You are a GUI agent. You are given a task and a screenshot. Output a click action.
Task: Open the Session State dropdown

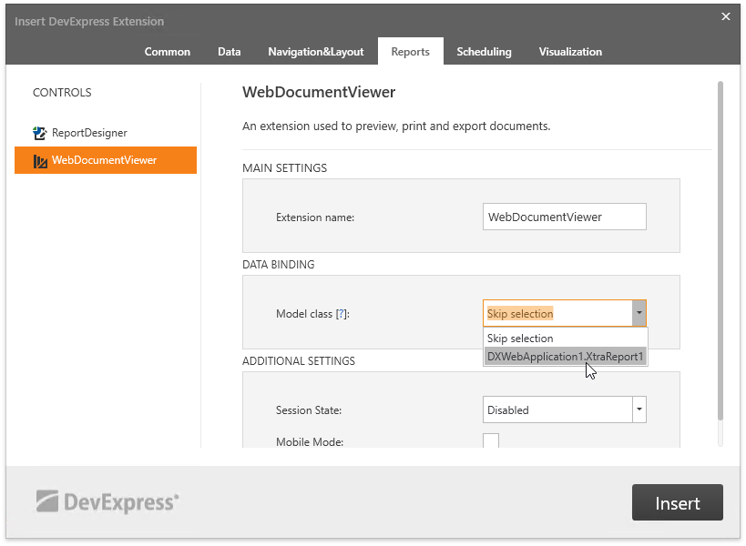(639, 409)
